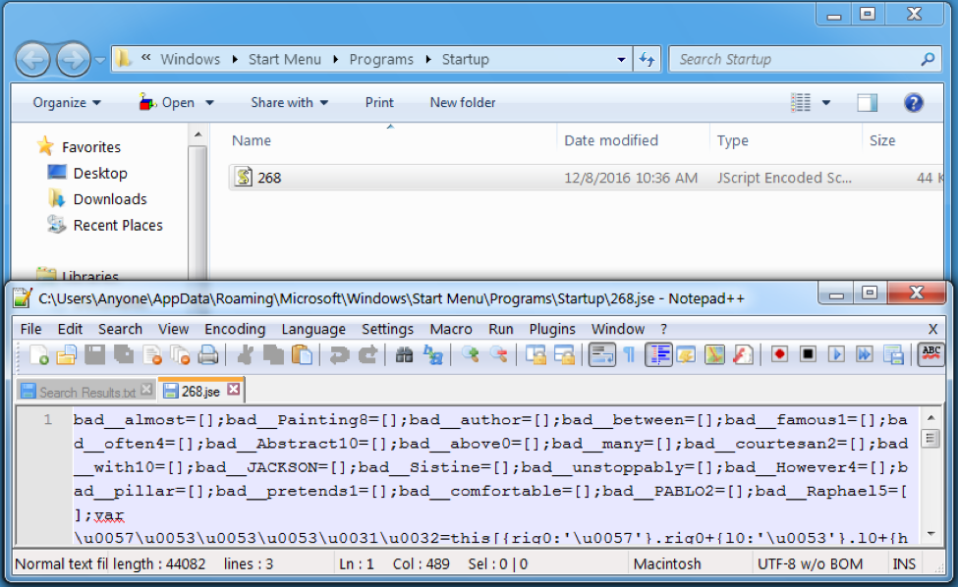
Task: Click the Zoom Out magnifier icon
Action: click(498, 354)
